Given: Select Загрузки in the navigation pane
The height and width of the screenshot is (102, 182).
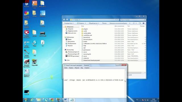Looking at the screenshot, I should (71, 29).
